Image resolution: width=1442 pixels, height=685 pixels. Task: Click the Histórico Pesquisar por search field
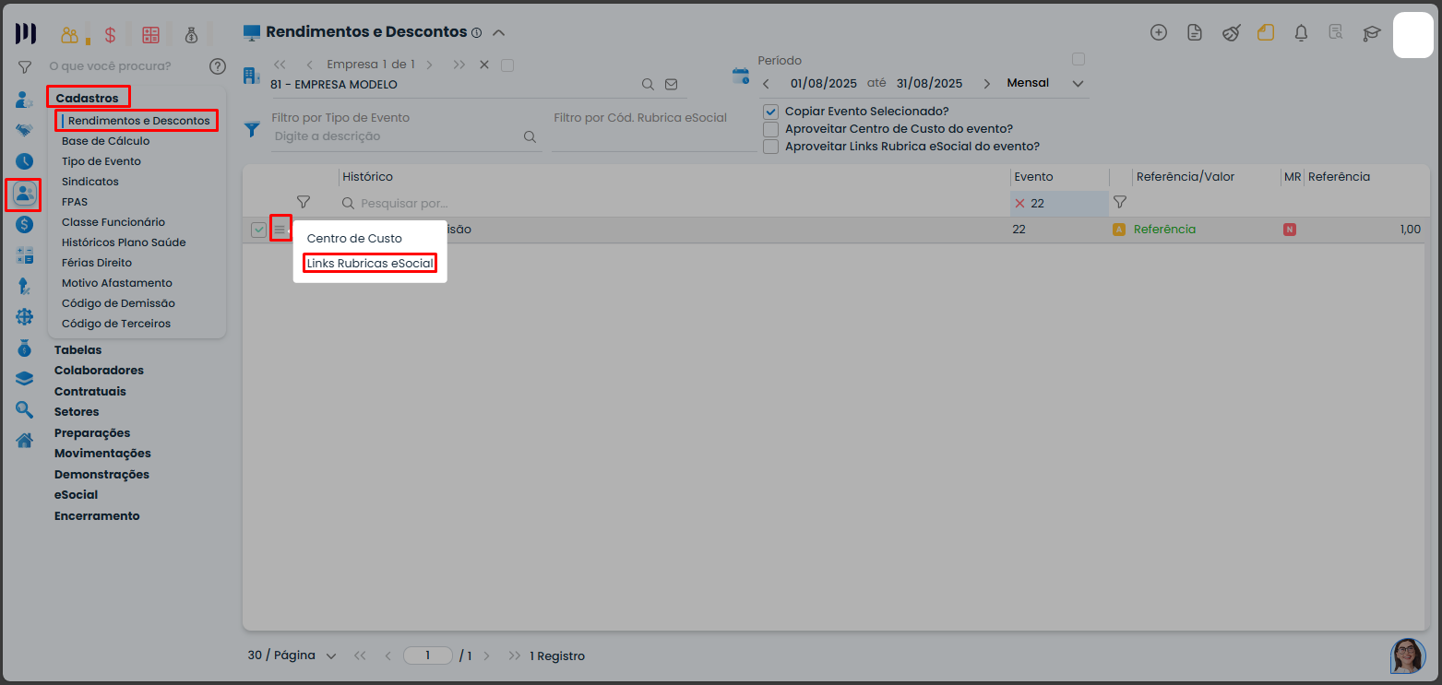pos(673,203)
